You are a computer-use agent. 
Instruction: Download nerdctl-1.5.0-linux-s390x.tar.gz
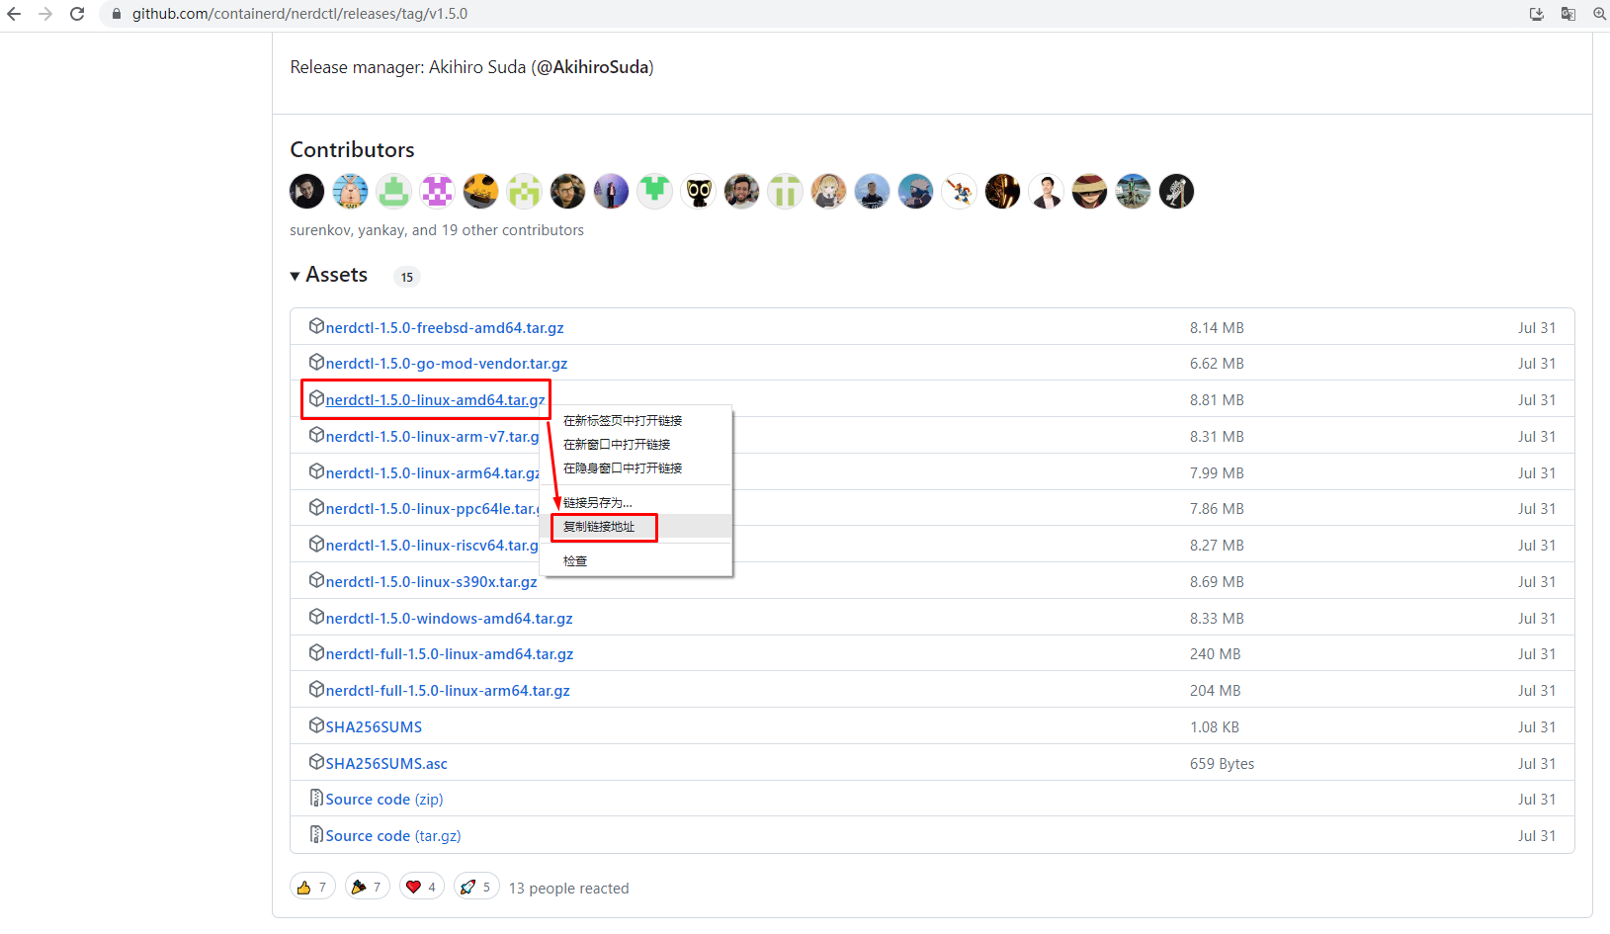[432, 582]
